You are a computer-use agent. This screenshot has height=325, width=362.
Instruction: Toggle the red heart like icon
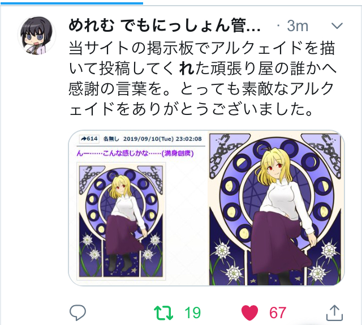[249, 313]
